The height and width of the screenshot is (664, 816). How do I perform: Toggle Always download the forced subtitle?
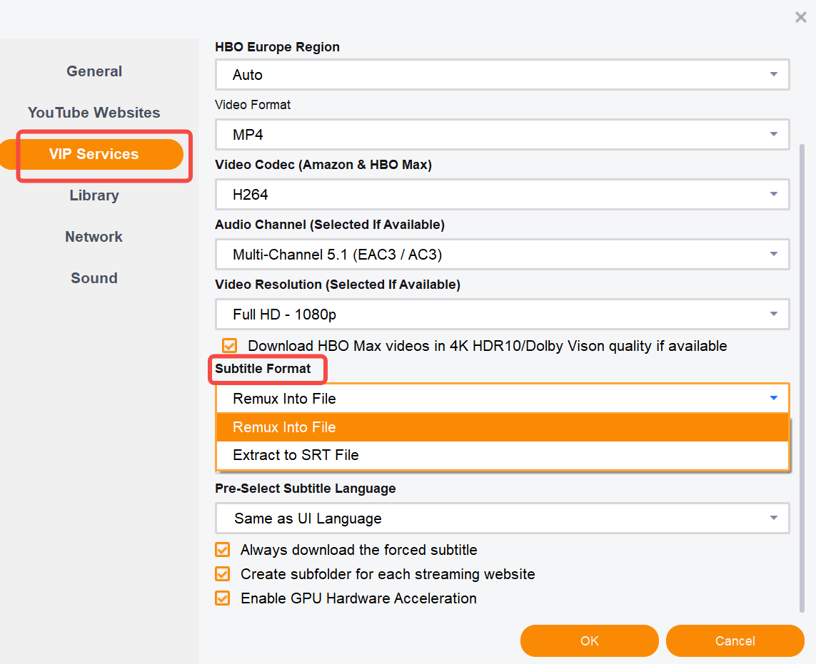tap(223, 550)
